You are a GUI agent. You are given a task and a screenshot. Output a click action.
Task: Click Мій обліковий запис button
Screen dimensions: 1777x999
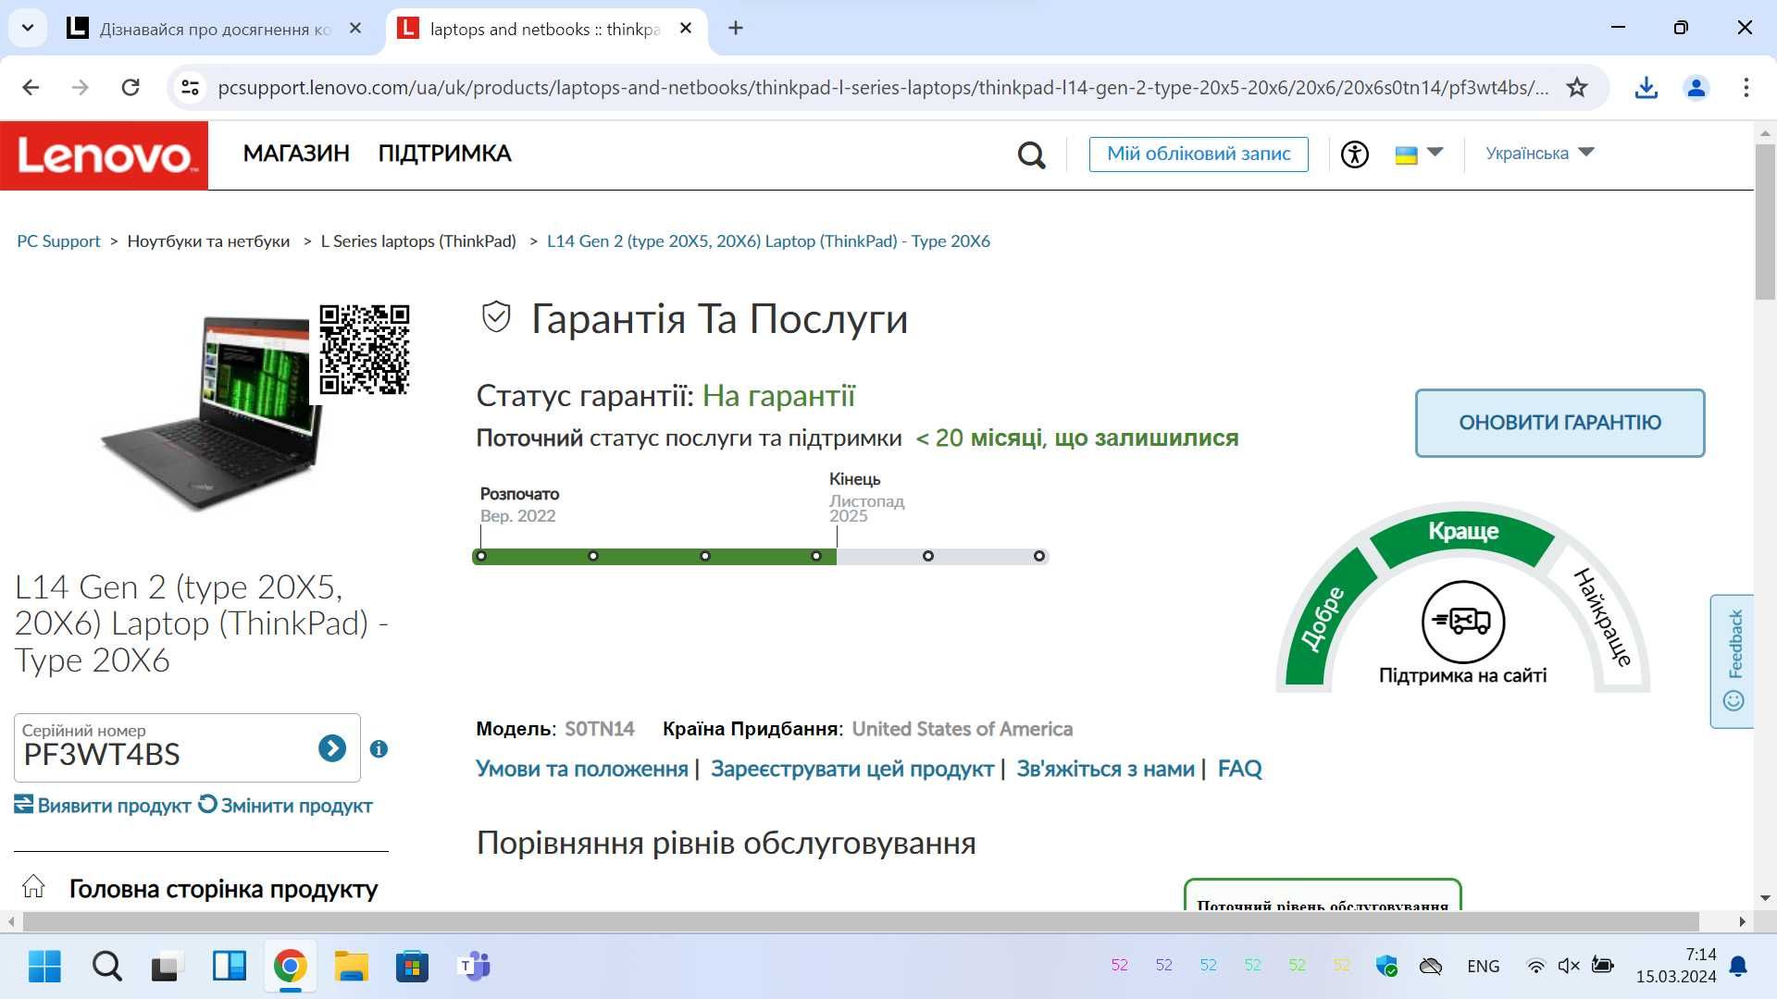tap(1199, 154)
